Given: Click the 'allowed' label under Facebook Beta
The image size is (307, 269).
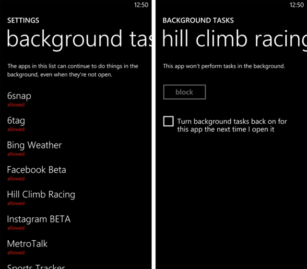Looking at the screenshot, I should click(x=16, y=178).
